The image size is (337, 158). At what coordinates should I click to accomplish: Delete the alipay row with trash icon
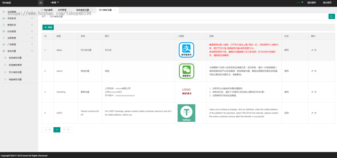click(x=315, y=50)
